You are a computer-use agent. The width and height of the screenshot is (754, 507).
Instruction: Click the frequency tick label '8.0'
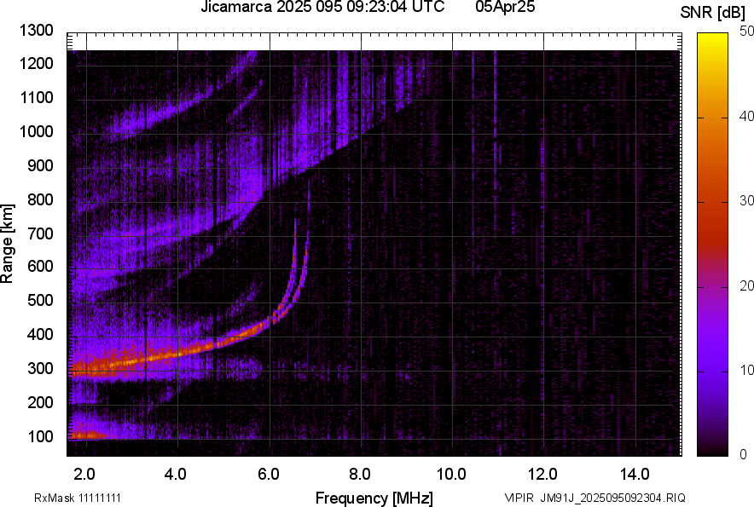tap(360, 475)
